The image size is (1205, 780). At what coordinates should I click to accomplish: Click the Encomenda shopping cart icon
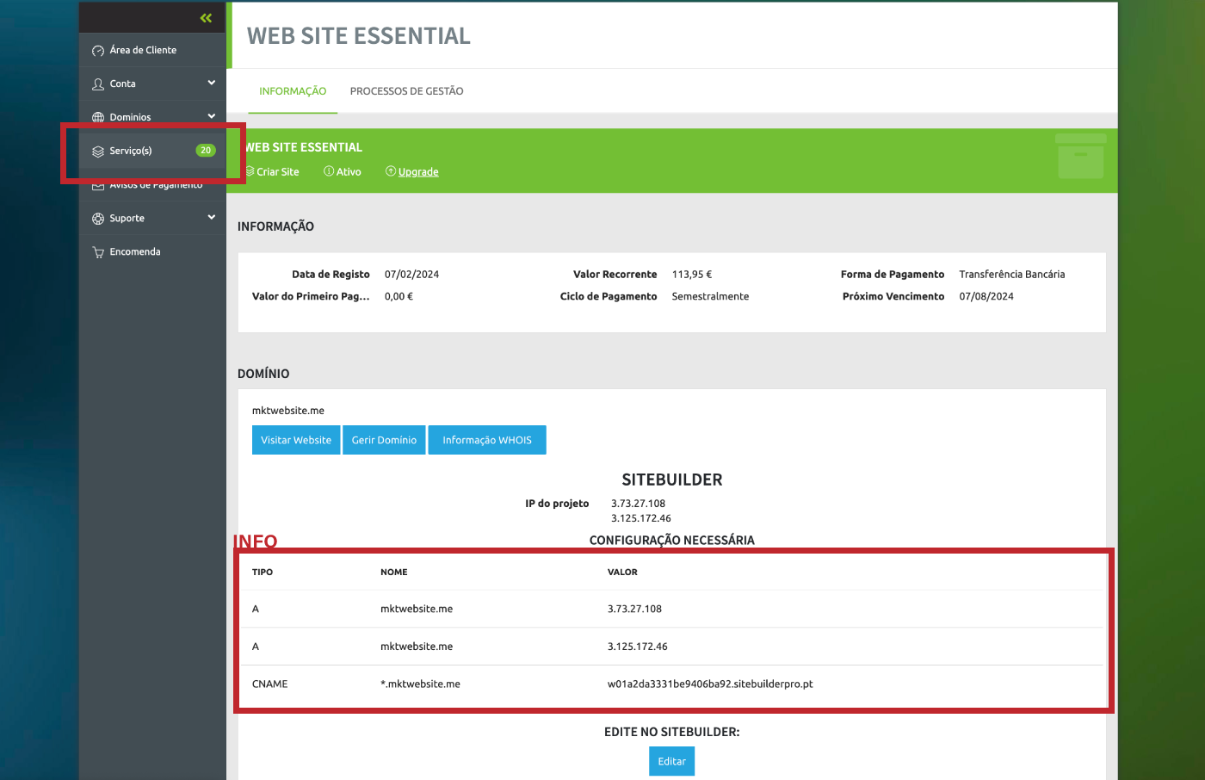point(98,252)
